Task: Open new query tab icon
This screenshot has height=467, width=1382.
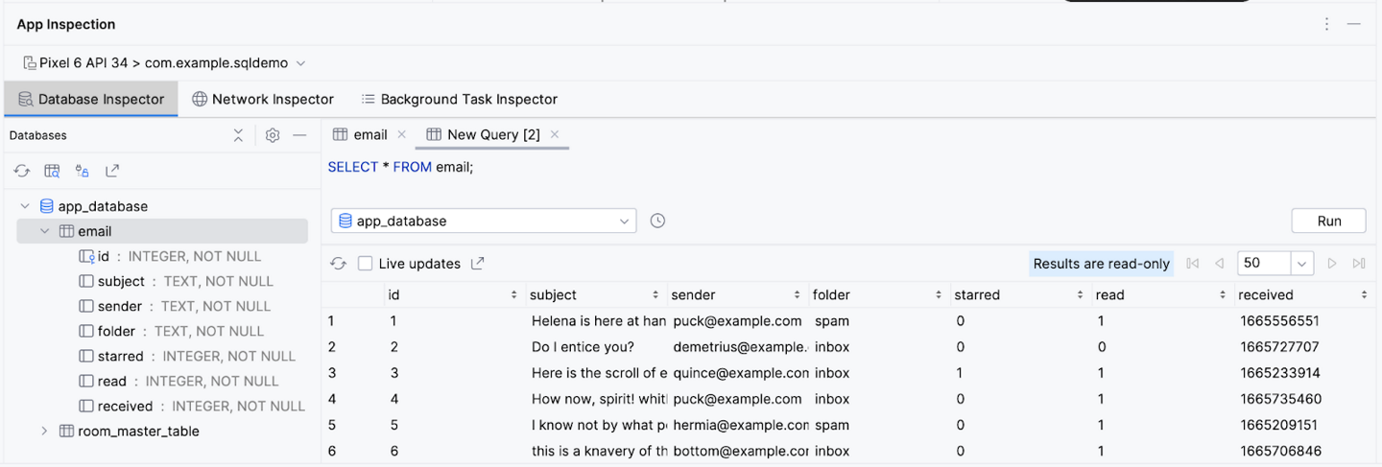Action: coord(52,171)
